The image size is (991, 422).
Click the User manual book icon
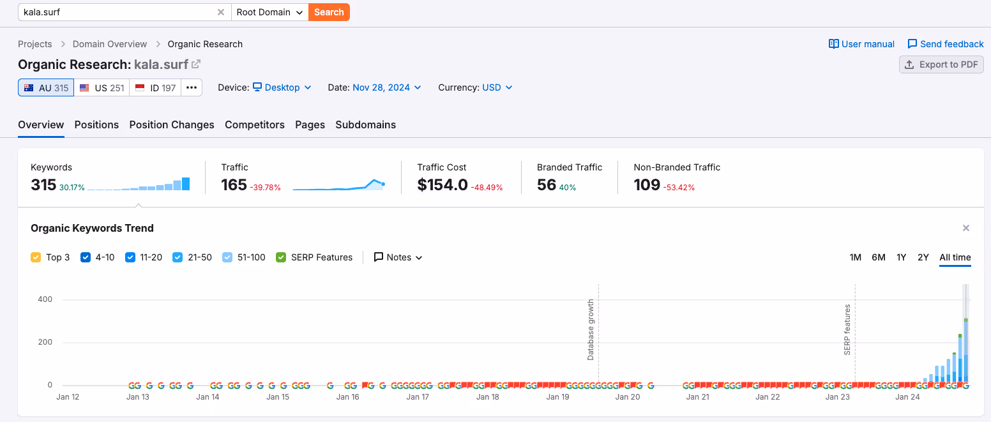coord(833,44)
